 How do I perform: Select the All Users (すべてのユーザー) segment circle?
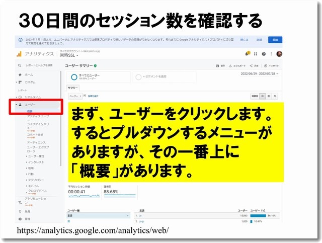tap(74, 77)
